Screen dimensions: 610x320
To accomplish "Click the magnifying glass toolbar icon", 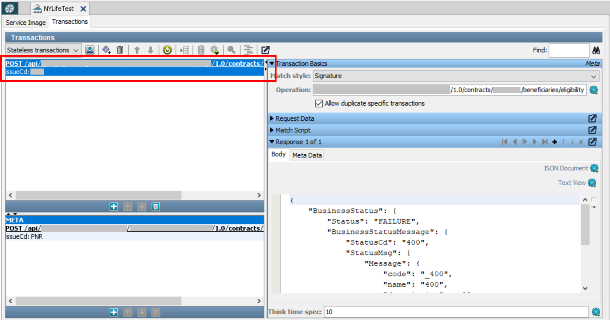I will click(231, 50).
